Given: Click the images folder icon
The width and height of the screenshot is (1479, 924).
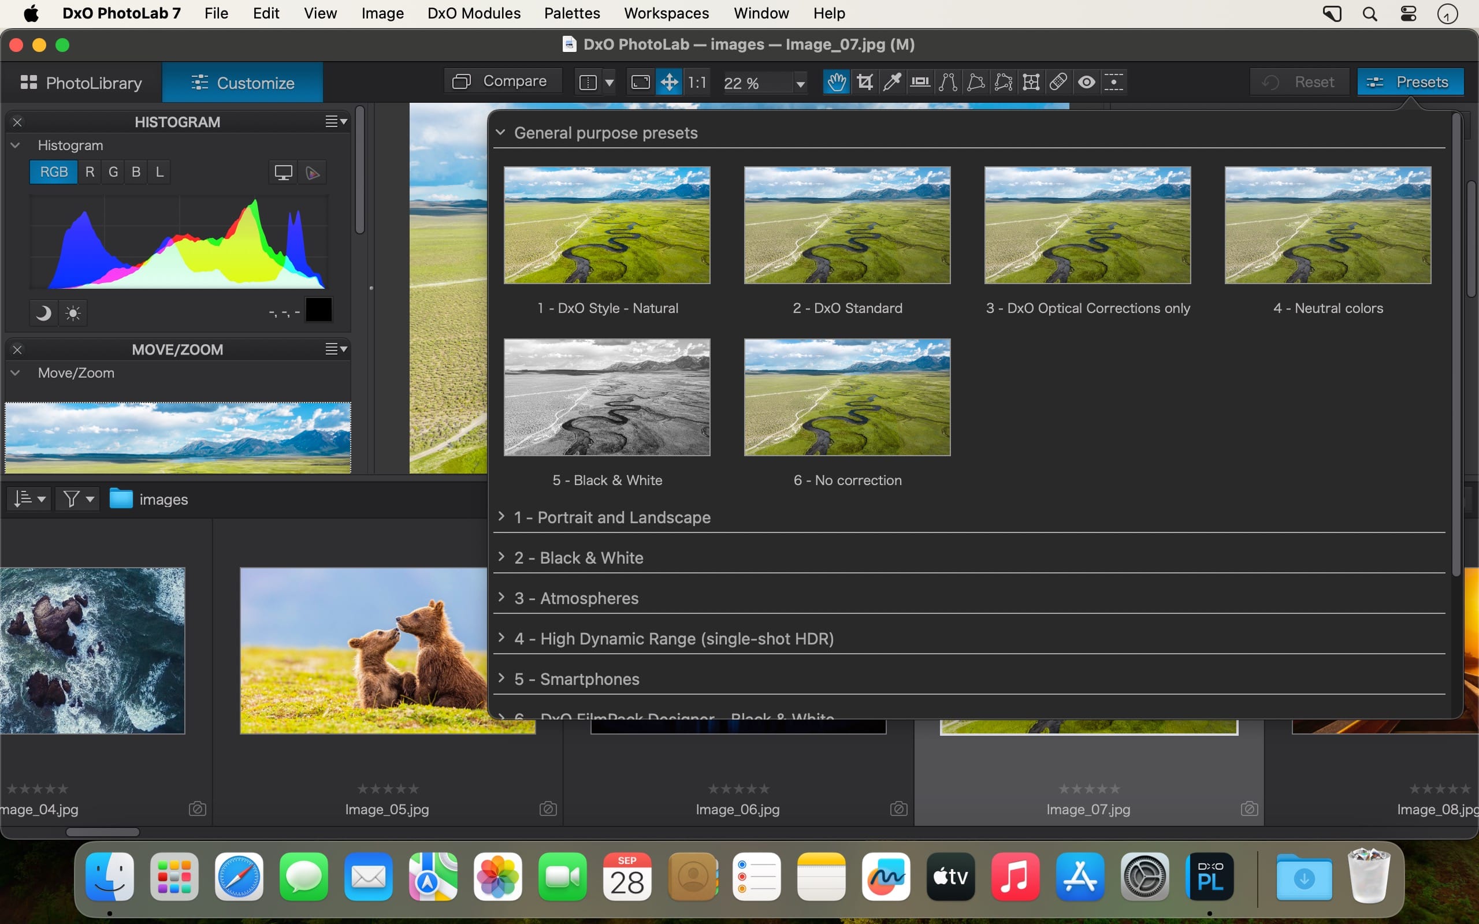Looking at the screenshot, I should (121, 498).
